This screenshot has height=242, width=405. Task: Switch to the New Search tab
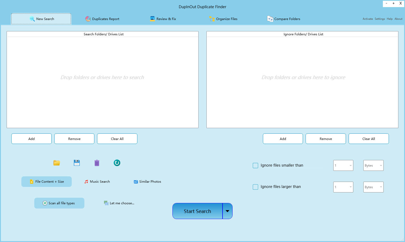[41, 19]
